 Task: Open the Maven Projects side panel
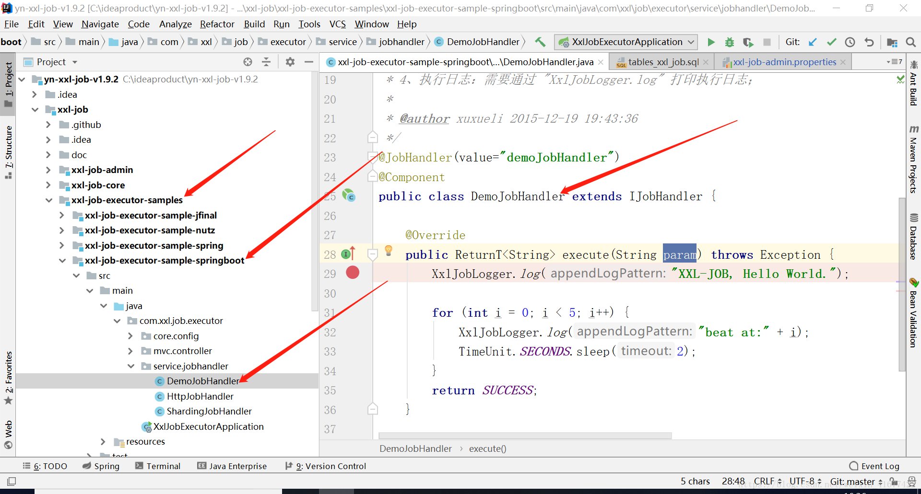coord(913,159)
